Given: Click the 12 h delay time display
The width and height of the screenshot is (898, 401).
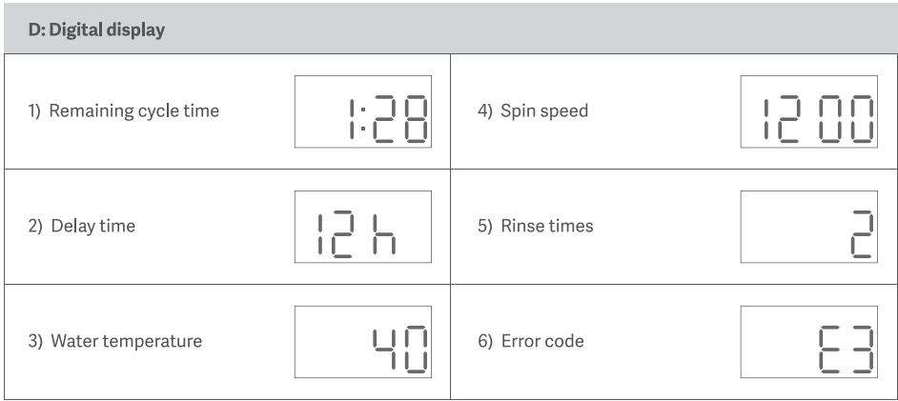Looking at the screenshot, I should pos(363,227).
